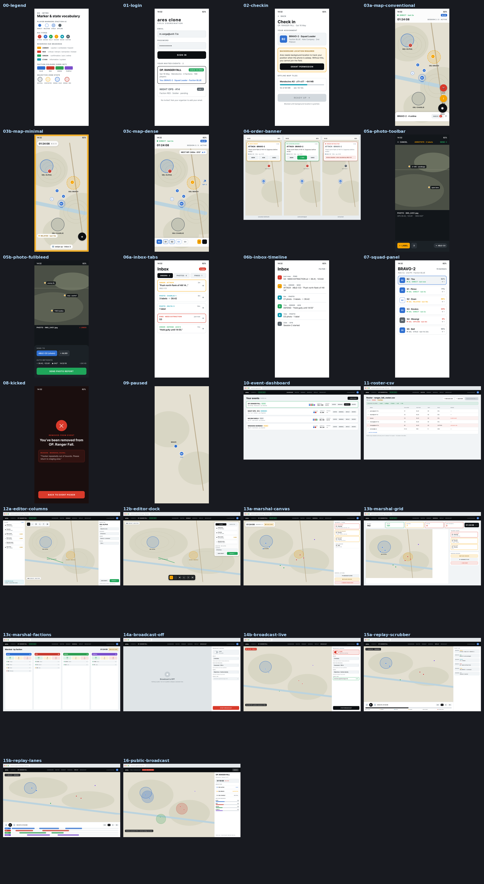Click the Attack POI icon in 00-legend
Screen dimensions: 484x884
click(x=39, y=36)
